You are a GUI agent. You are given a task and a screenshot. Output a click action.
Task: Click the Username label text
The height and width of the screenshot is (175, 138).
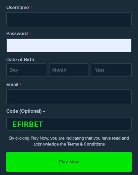coord(18,7)
